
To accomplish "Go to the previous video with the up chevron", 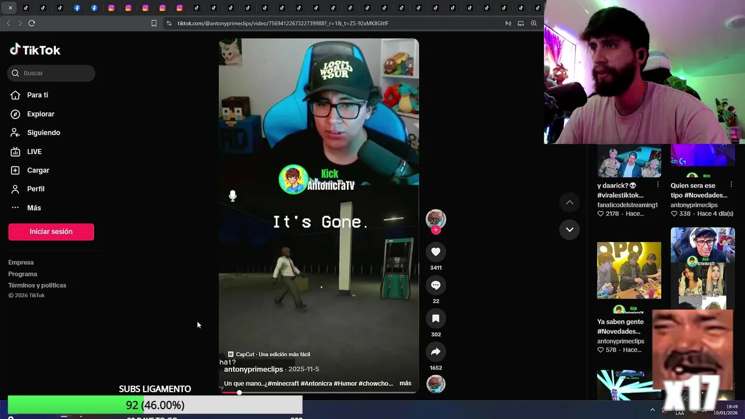I will point(569,203).
